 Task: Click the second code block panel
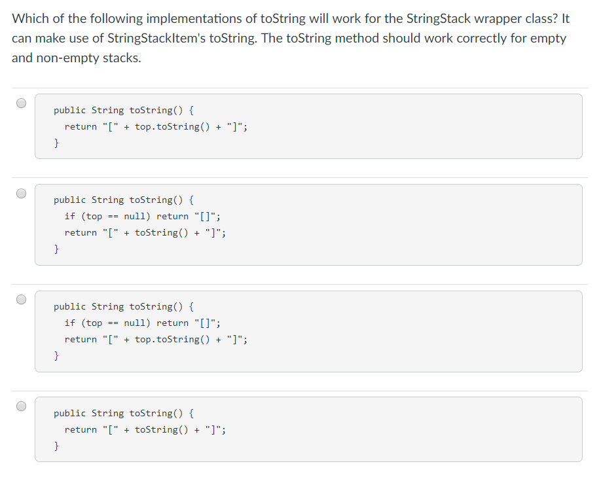308,224
